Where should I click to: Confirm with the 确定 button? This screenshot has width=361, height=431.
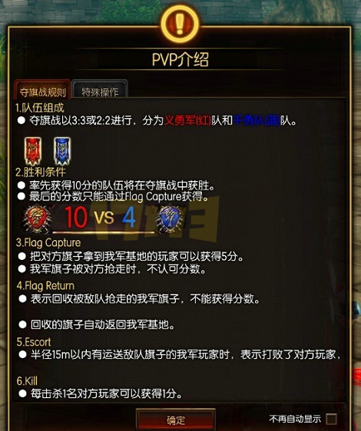click(175, 419)
